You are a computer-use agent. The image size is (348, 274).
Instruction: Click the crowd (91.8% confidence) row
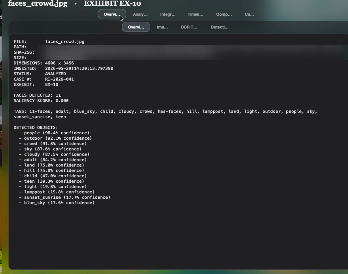[x=53, y=144]
